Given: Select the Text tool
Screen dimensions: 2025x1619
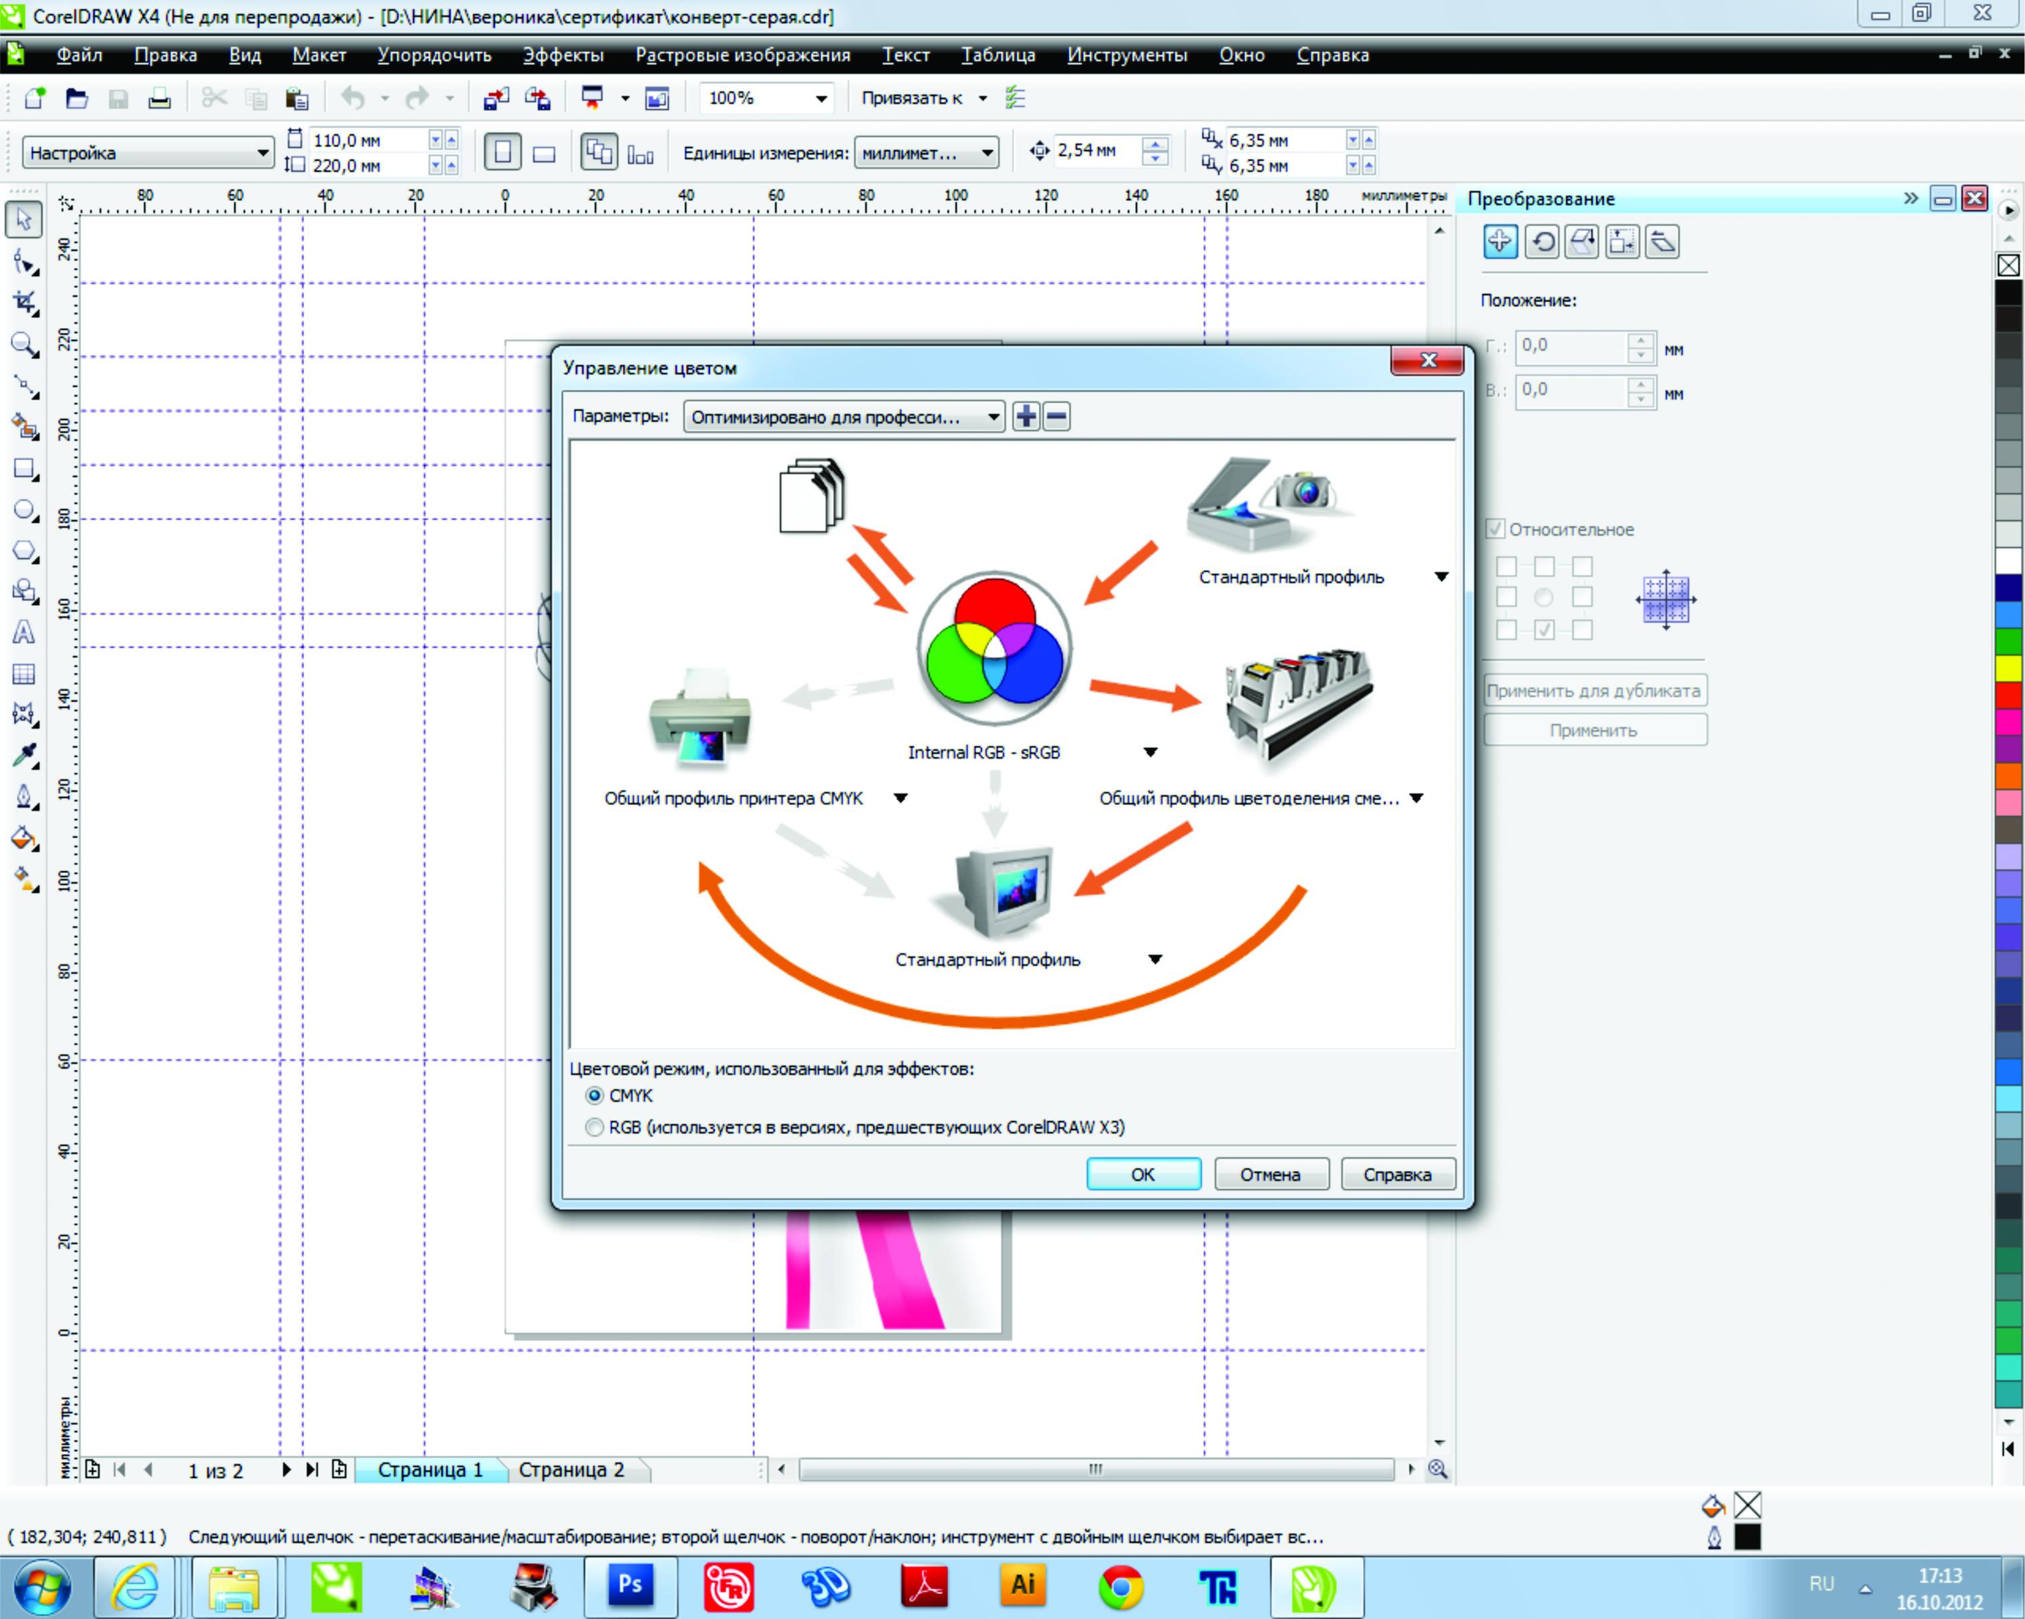Looking at the screenshot, I should click(x=23, y=632).
